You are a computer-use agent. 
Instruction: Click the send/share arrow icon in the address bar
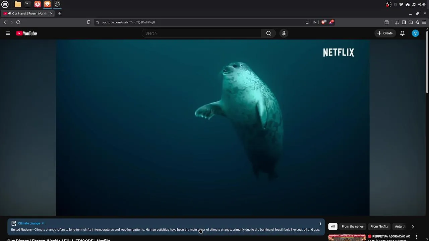tap(315, 22)
